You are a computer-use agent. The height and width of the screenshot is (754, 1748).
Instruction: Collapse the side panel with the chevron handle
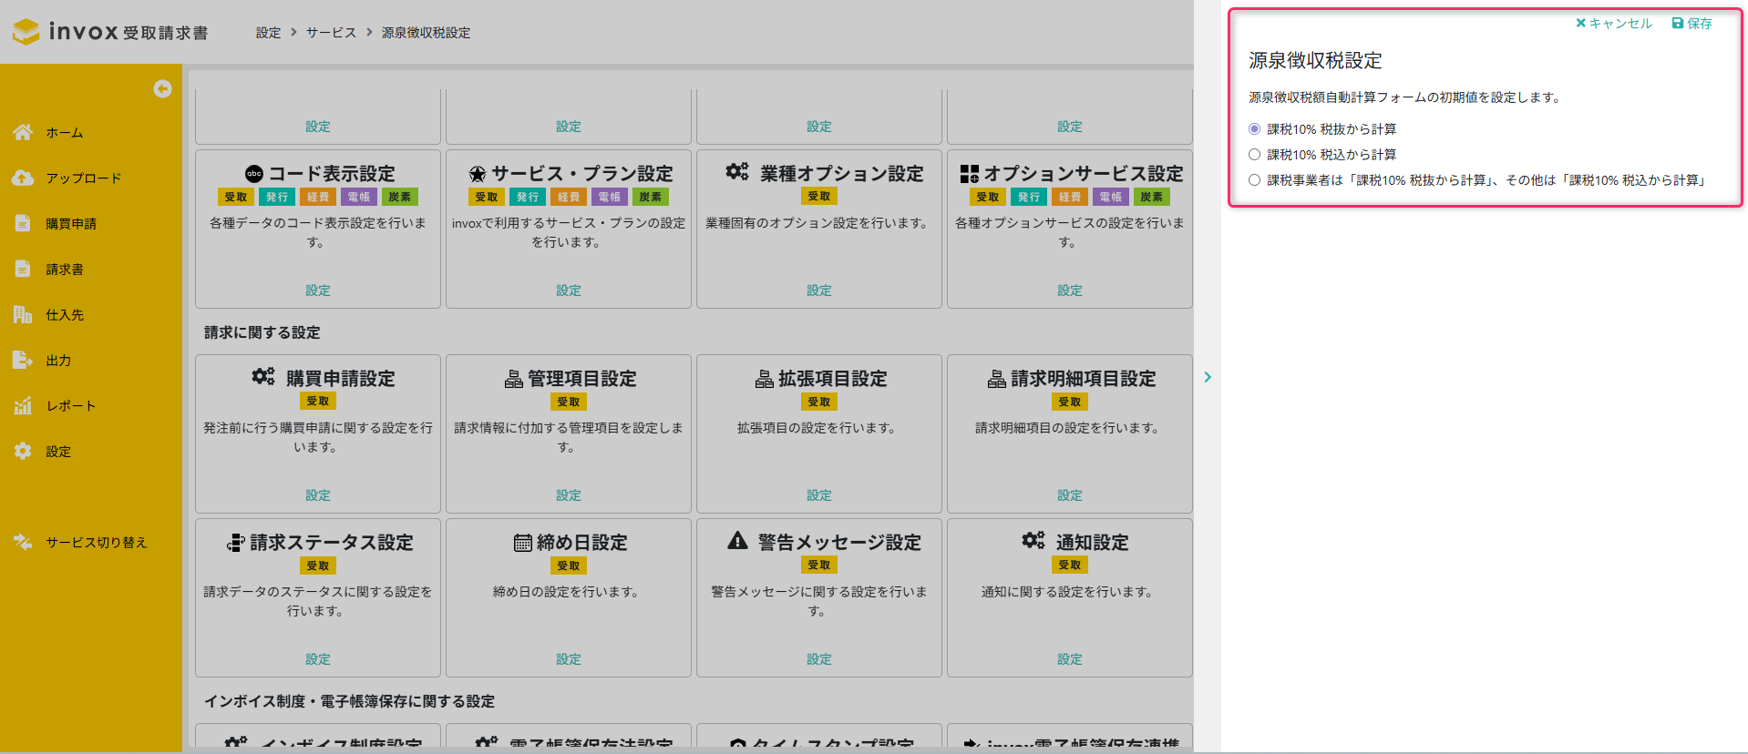point(1208,377)
